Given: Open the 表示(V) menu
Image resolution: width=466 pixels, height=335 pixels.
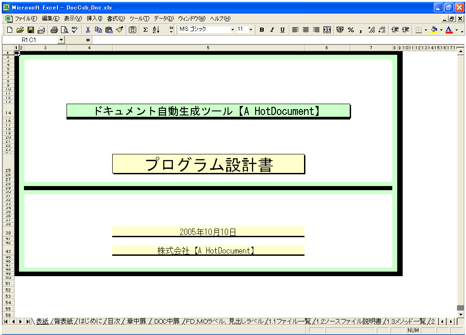Looking at the screenshot, I should [x=73, y=19].
